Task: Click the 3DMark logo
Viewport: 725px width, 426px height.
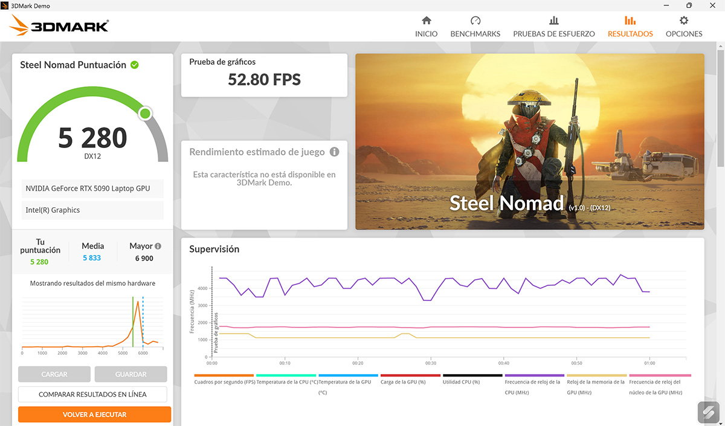Action: point(59,25)
